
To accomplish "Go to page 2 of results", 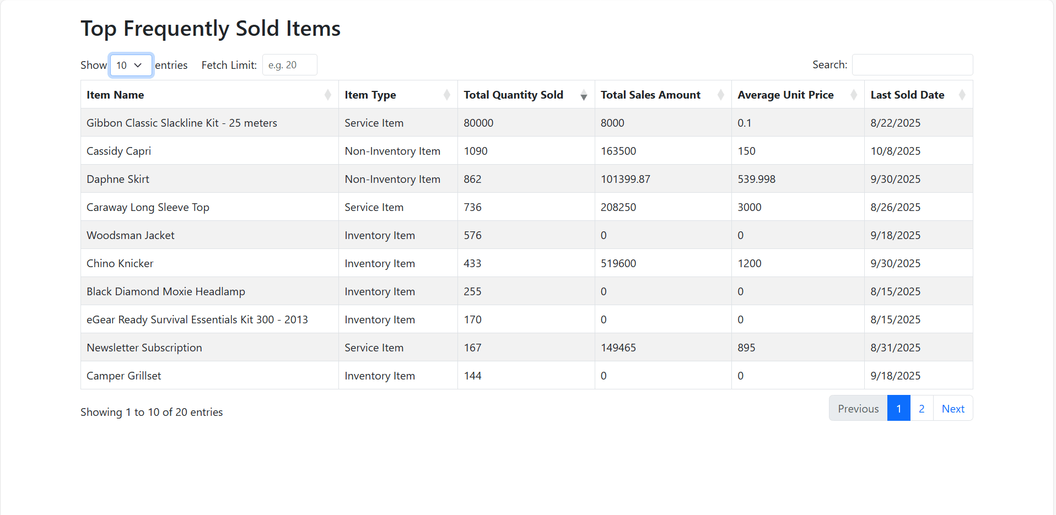I will pyautogui.click(x=921, y=408).
